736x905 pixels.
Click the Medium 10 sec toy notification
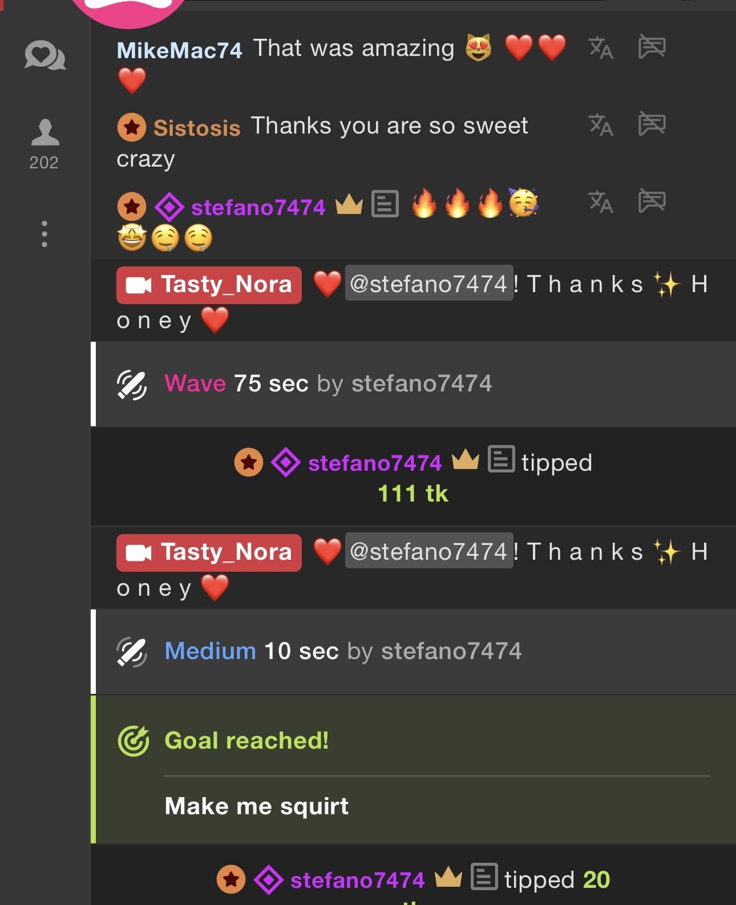coord(342,651)
